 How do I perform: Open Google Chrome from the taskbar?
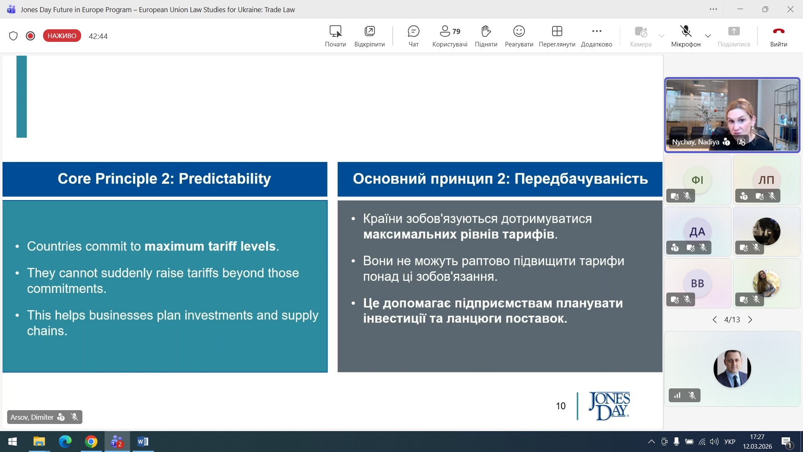pos(91,442)
